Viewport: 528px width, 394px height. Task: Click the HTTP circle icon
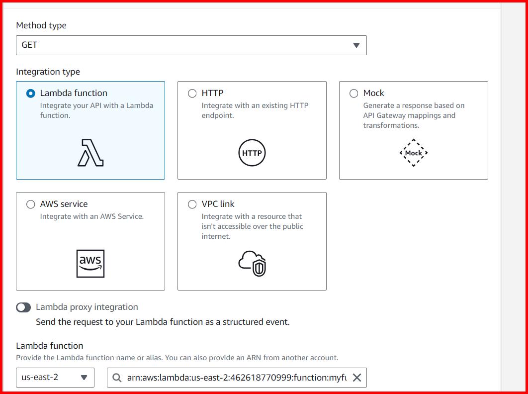(x=252, y=153)
